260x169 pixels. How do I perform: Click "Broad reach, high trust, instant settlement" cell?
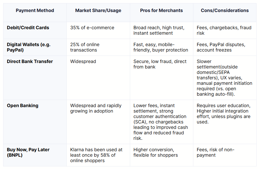click(x=159, y=30)
